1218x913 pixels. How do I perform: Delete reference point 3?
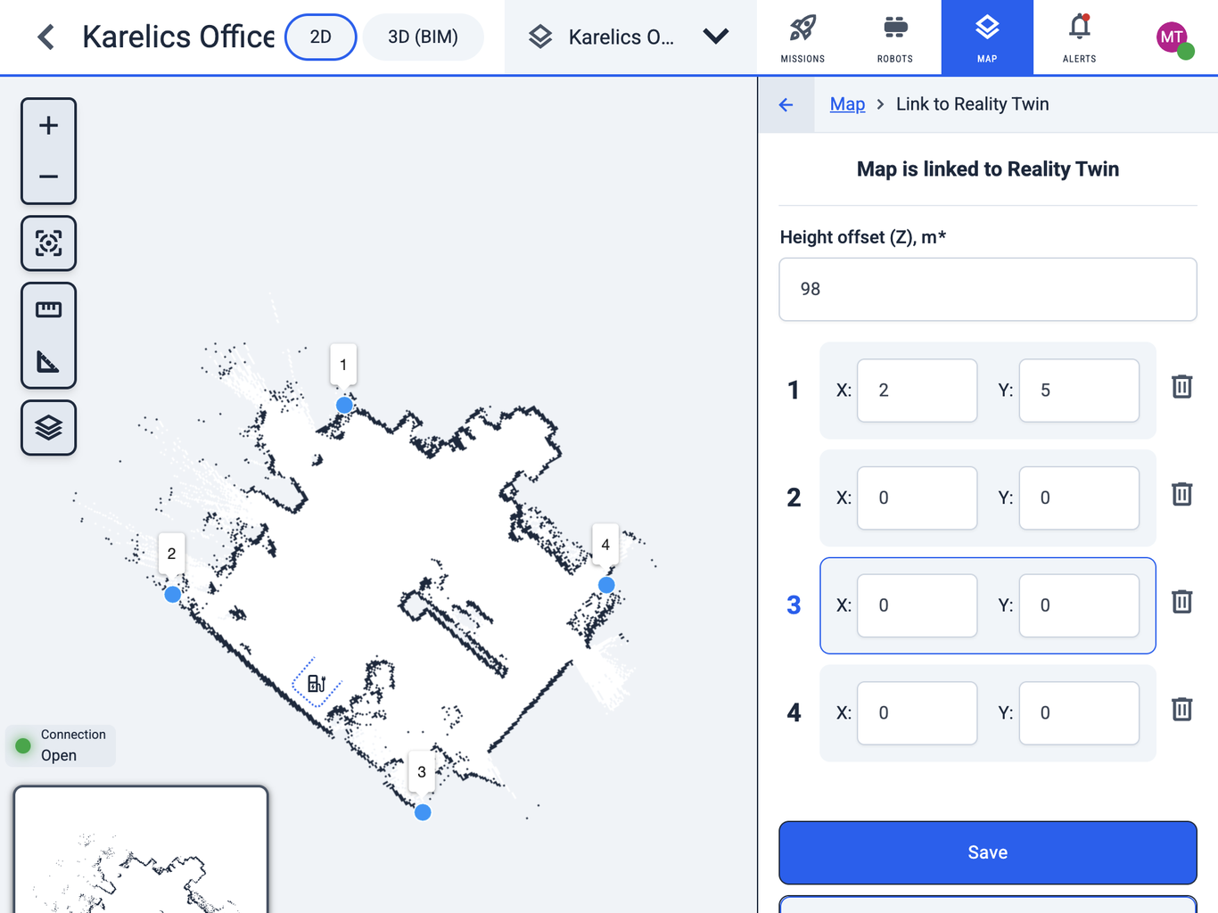tap(1182, 602)
